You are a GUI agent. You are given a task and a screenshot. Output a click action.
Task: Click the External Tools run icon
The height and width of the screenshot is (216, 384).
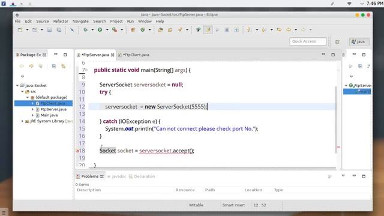point(115,29)
